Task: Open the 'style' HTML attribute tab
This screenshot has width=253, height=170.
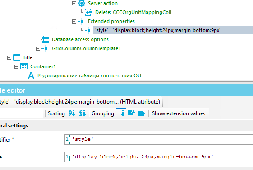Action: (81, 102)
